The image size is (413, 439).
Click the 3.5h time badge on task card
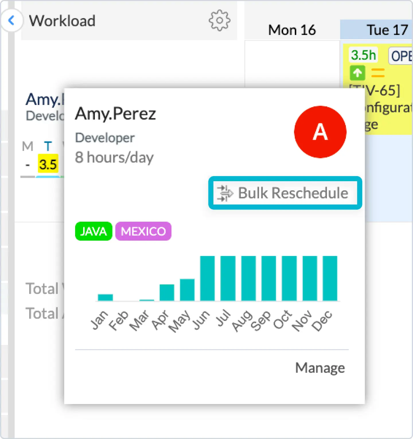pyautogui.click(x=363, y=55)
